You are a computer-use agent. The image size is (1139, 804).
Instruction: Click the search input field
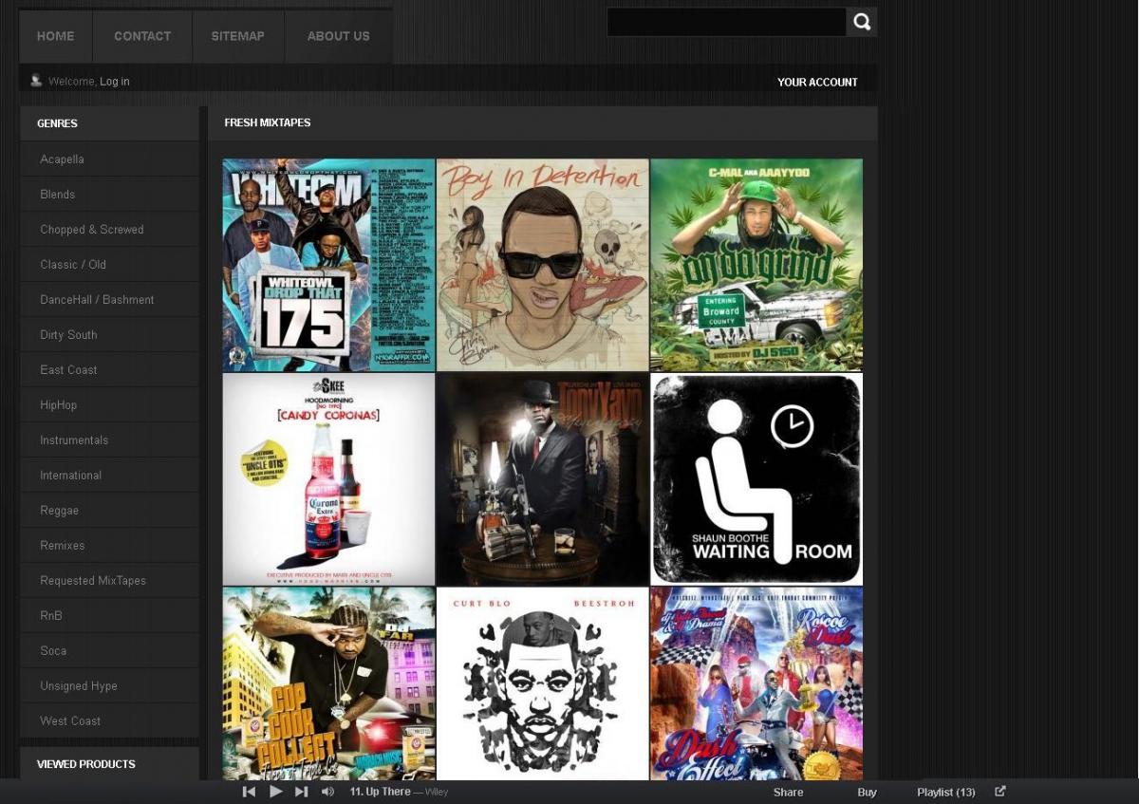(726, 22)
